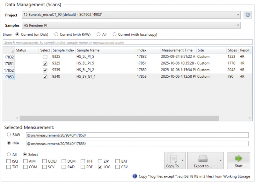255x182 pixels.
Task: Uncheck the LOG file type checkbox
Action: pos(100,167)
